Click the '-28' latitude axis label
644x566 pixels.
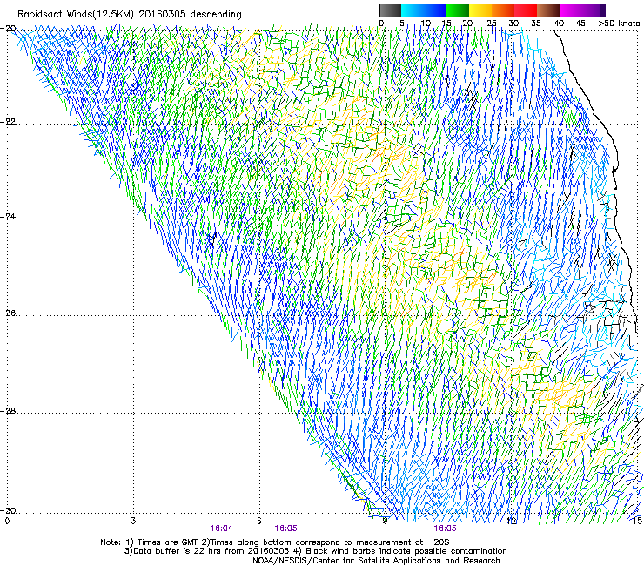pos(9,411)
